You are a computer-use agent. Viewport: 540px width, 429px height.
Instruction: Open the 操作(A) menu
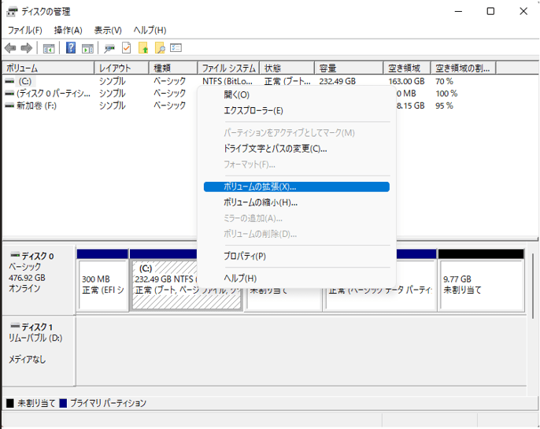(68, 30)
